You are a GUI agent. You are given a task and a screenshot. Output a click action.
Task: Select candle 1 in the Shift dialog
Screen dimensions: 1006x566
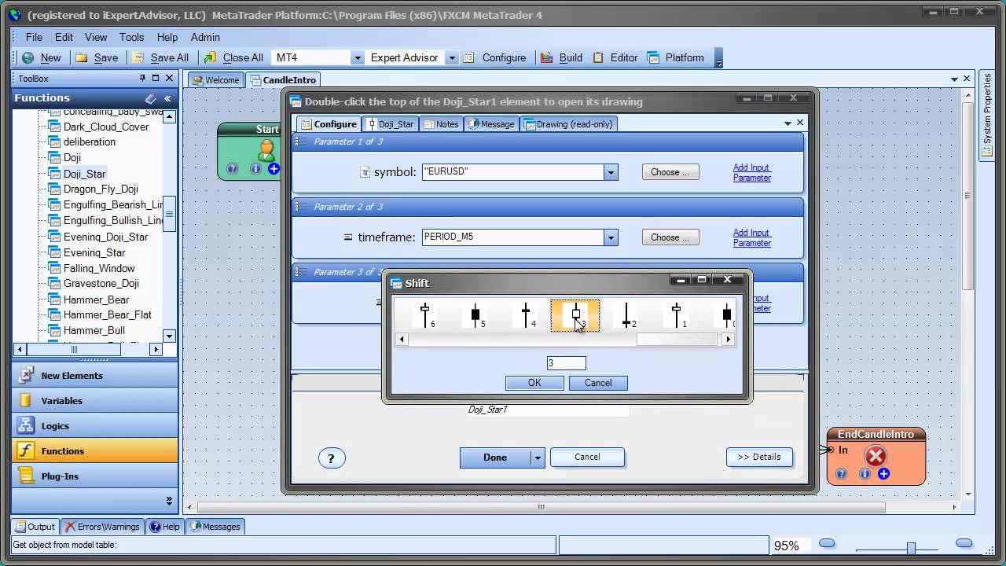point(677,315)
